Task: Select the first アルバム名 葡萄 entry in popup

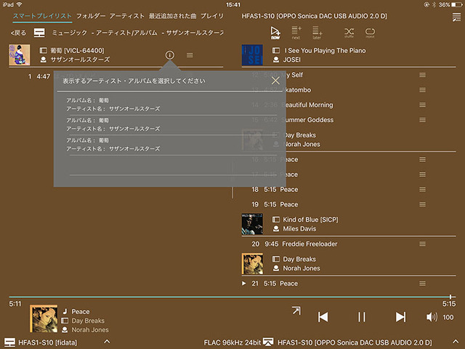Action: pos(113,103)
